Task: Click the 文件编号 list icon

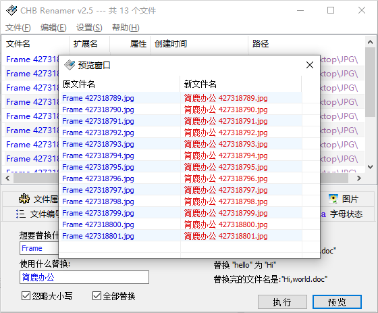Action: [x=21, y=214]
